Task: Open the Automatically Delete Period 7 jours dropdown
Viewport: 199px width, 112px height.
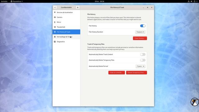Action: click(141, 66)
